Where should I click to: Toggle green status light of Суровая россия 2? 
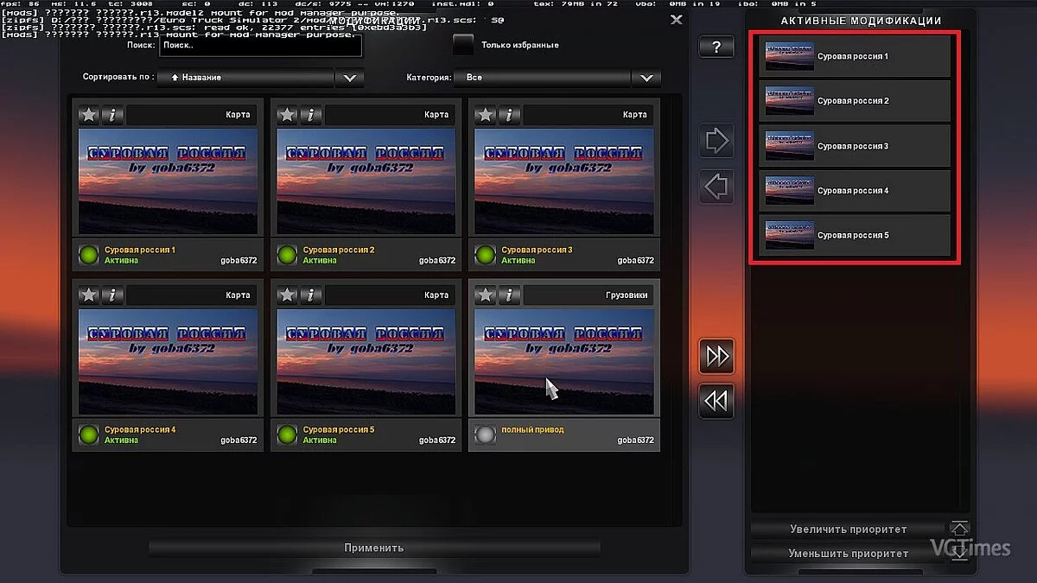[x=287, y=255]
